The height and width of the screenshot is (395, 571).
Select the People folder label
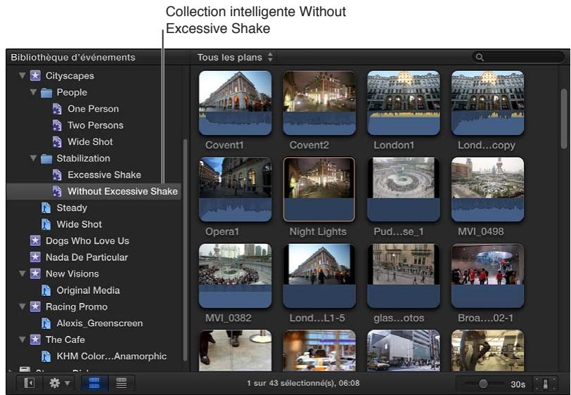[x=72, y=93]
